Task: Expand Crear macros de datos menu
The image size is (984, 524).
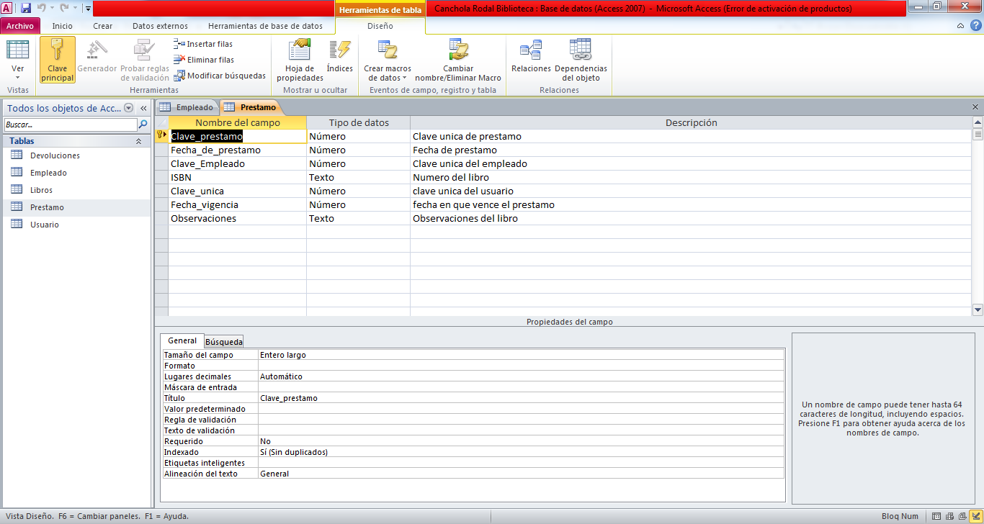Action: click(x=388, y=60)
